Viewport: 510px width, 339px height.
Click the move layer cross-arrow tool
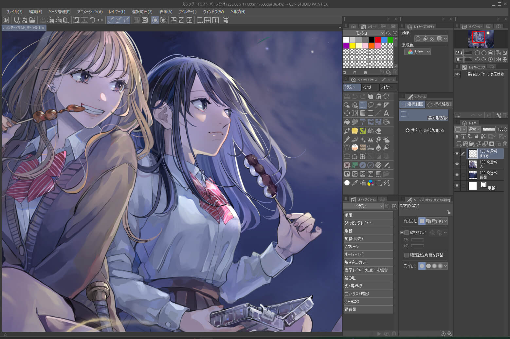347,113
